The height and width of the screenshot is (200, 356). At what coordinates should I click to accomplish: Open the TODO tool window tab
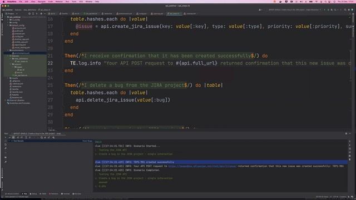point(43,194)
